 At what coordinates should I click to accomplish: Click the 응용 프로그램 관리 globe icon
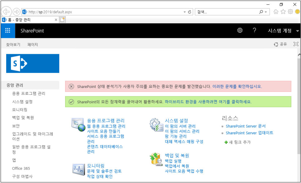tap(78, 125)
